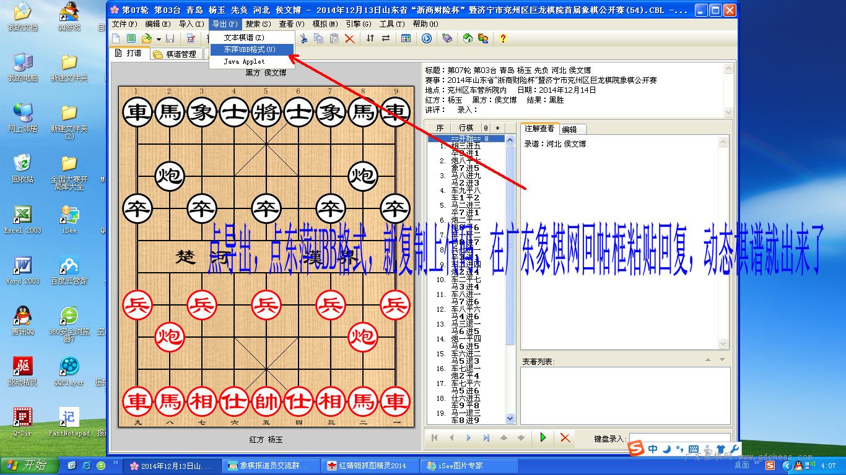Image resolution: width=846 pixels, height=475 pixels.
Task: Select move 马八进九 in move list
Action: coord(465,176)
